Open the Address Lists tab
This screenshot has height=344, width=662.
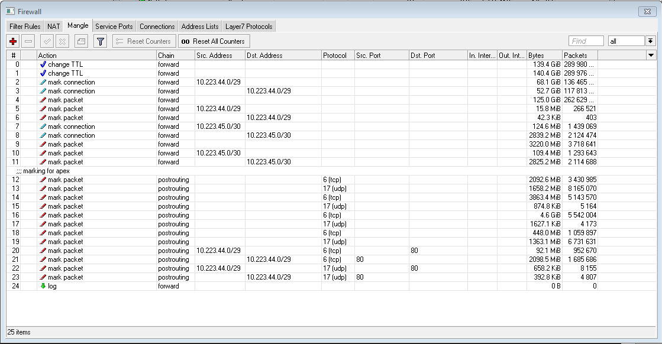[x=200, y=26]
